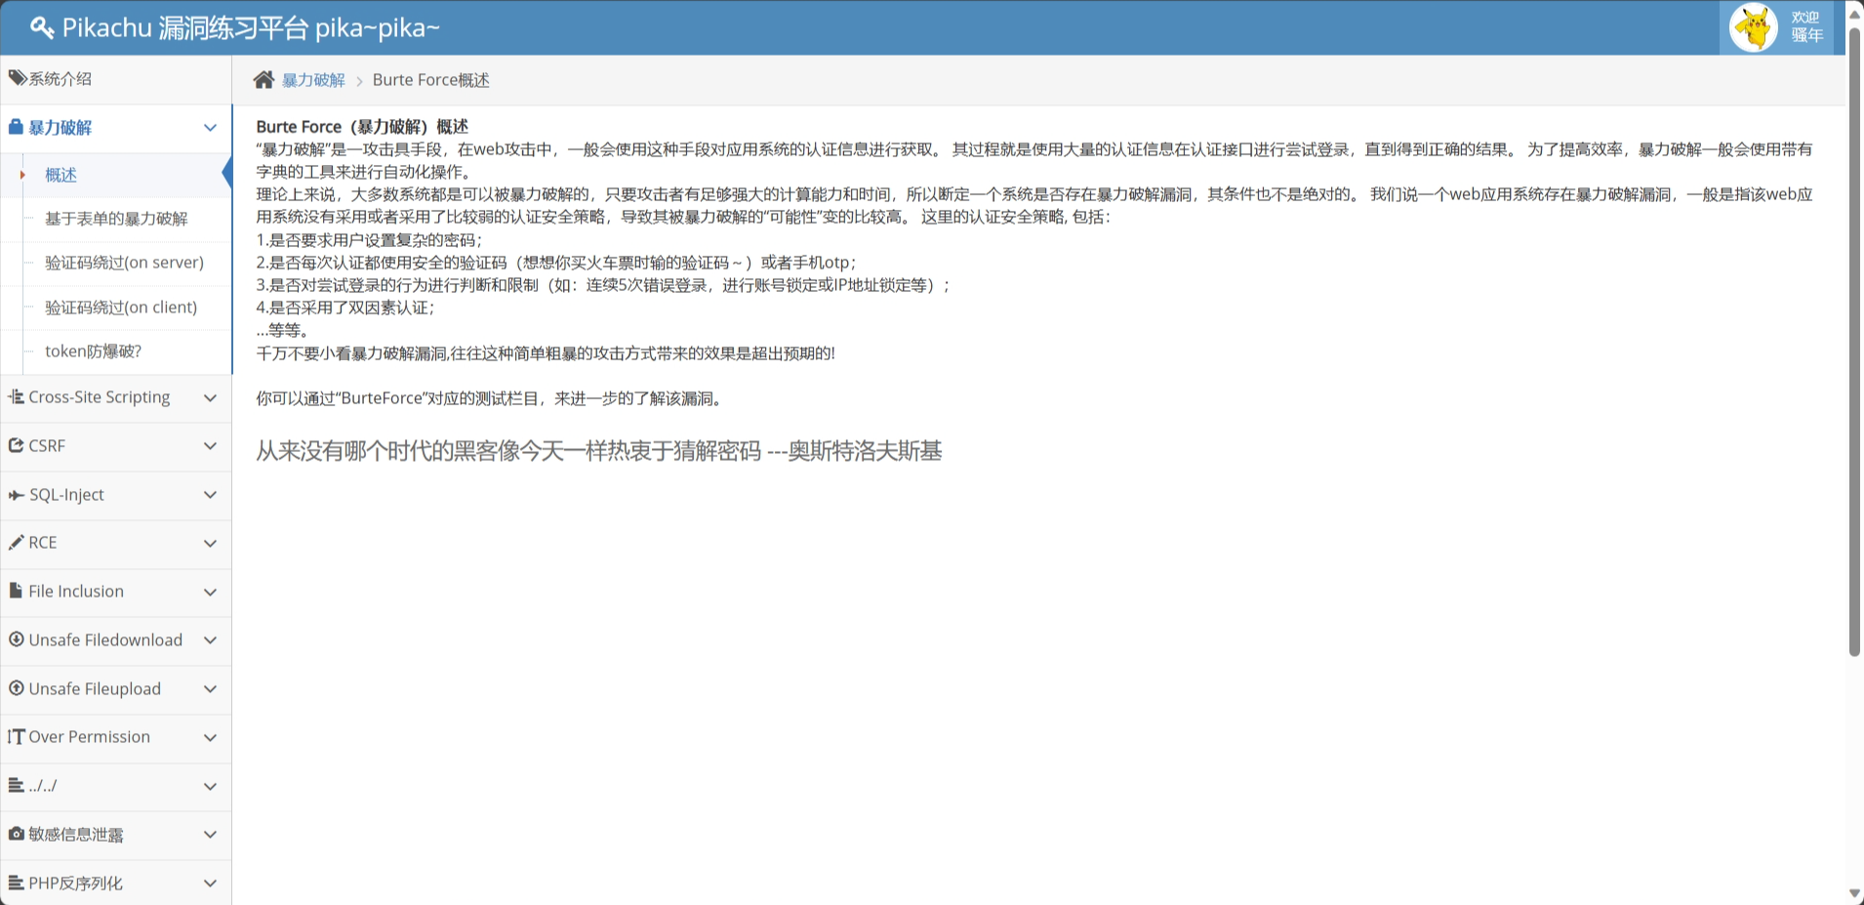This screenshot has height=905, width=1864.
Task: Click the RCE pencil icon
Action: point(16,542)
